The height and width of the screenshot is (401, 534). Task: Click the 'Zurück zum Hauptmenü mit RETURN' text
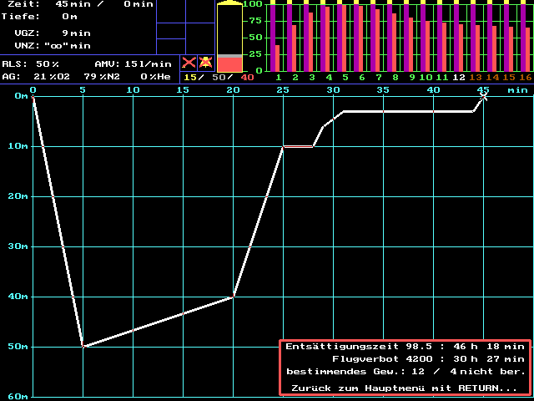(x=405, y=388)
